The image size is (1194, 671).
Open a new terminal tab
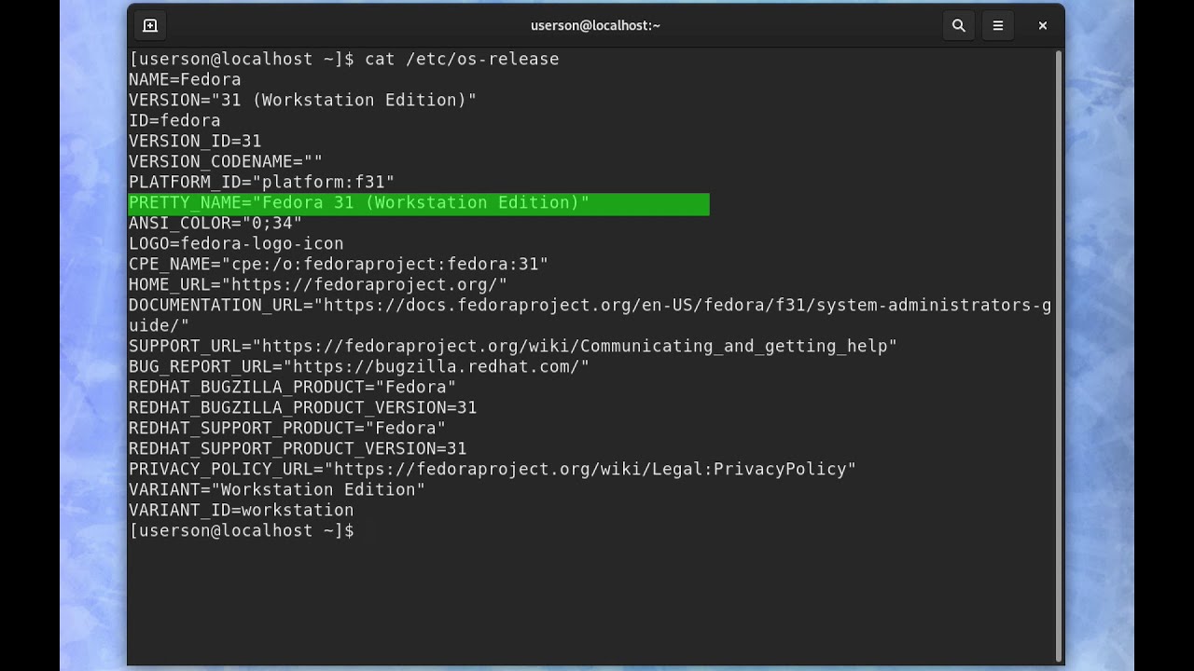click(150, 26)
